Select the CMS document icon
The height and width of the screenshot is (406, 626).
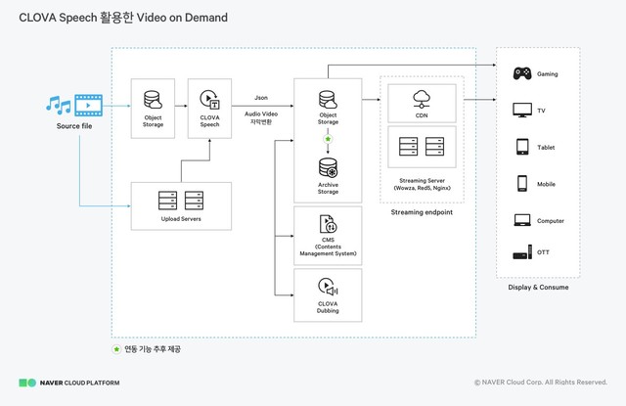(329, 224)
